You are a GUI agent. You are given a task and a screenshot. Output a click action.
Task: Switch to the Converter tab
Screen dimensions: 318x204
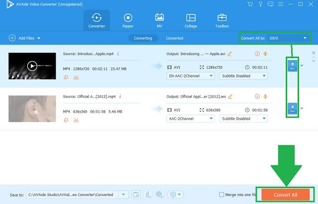point(96,20)
